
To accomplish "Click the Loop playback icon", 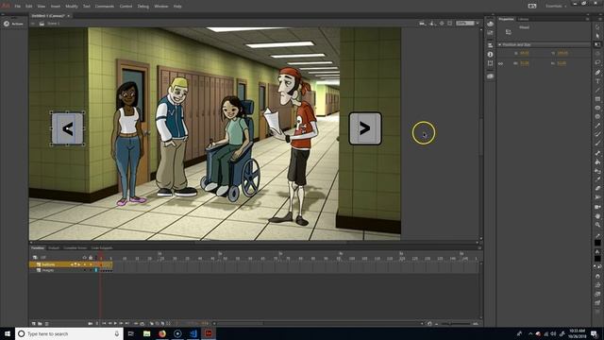I will (143, 324).
